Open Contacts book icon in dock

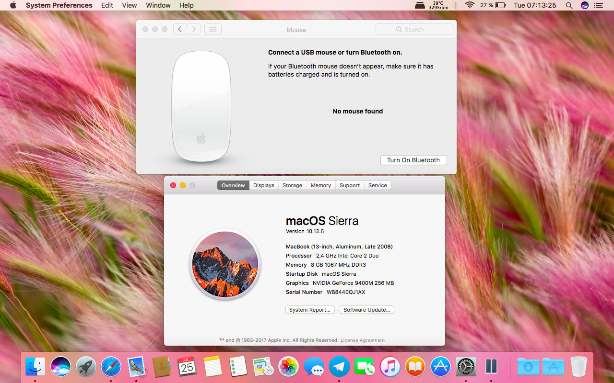[x=162, y=367]
